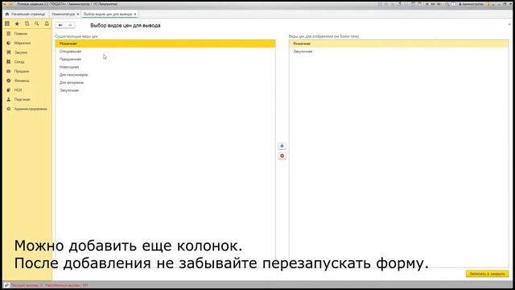
Task: Open search magnifier icon in tools panel
Action: pos(37,23)
